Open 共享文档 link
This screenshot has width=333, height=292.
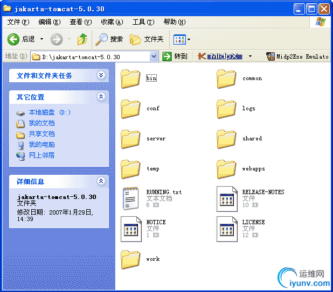pos(42,134)
